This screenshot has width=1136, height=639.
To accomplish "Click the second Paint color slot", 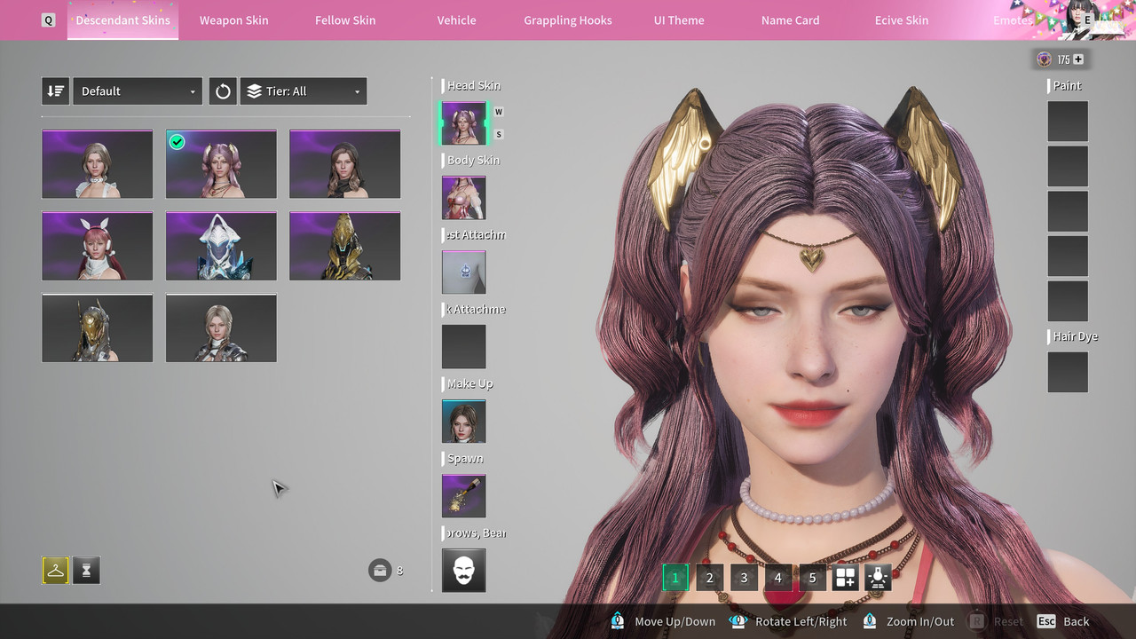I will 1068,166.
